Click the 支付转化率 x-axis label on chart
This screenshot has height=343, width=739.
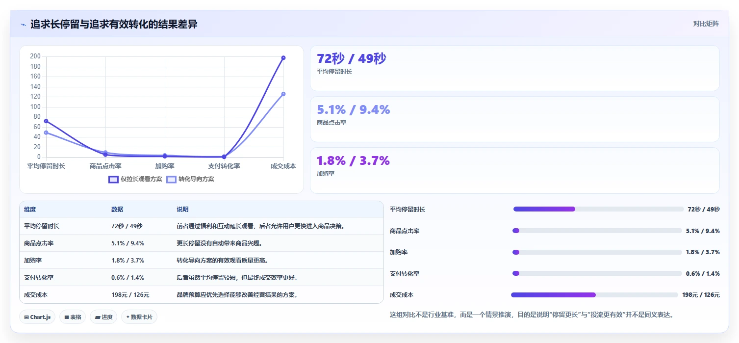224,166
